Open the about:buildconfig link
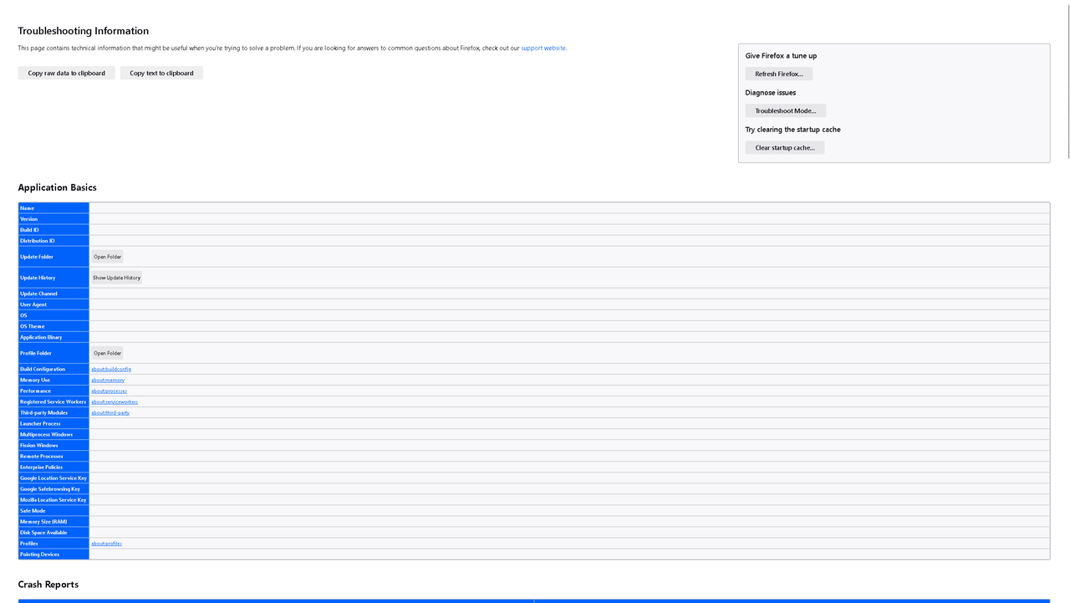The width and height of the screenshot is (1070, 603). pos(111,369)
